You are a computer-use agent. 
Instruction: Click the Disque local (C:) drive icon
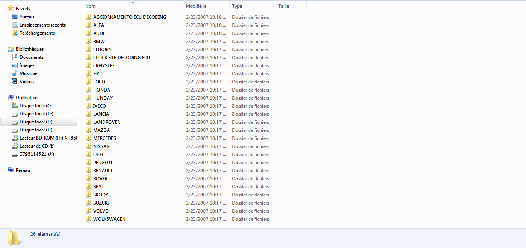coord(15,106)
